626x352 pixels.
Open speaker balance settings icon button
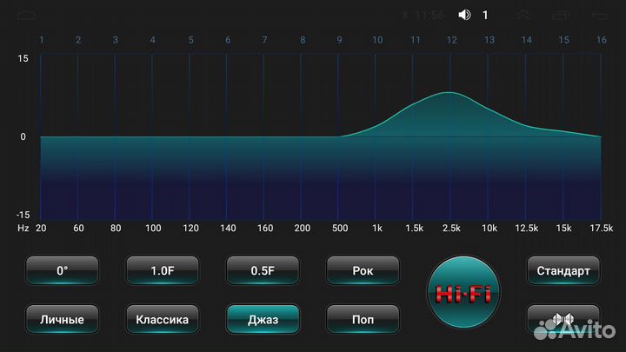click(x=563, y=319)
